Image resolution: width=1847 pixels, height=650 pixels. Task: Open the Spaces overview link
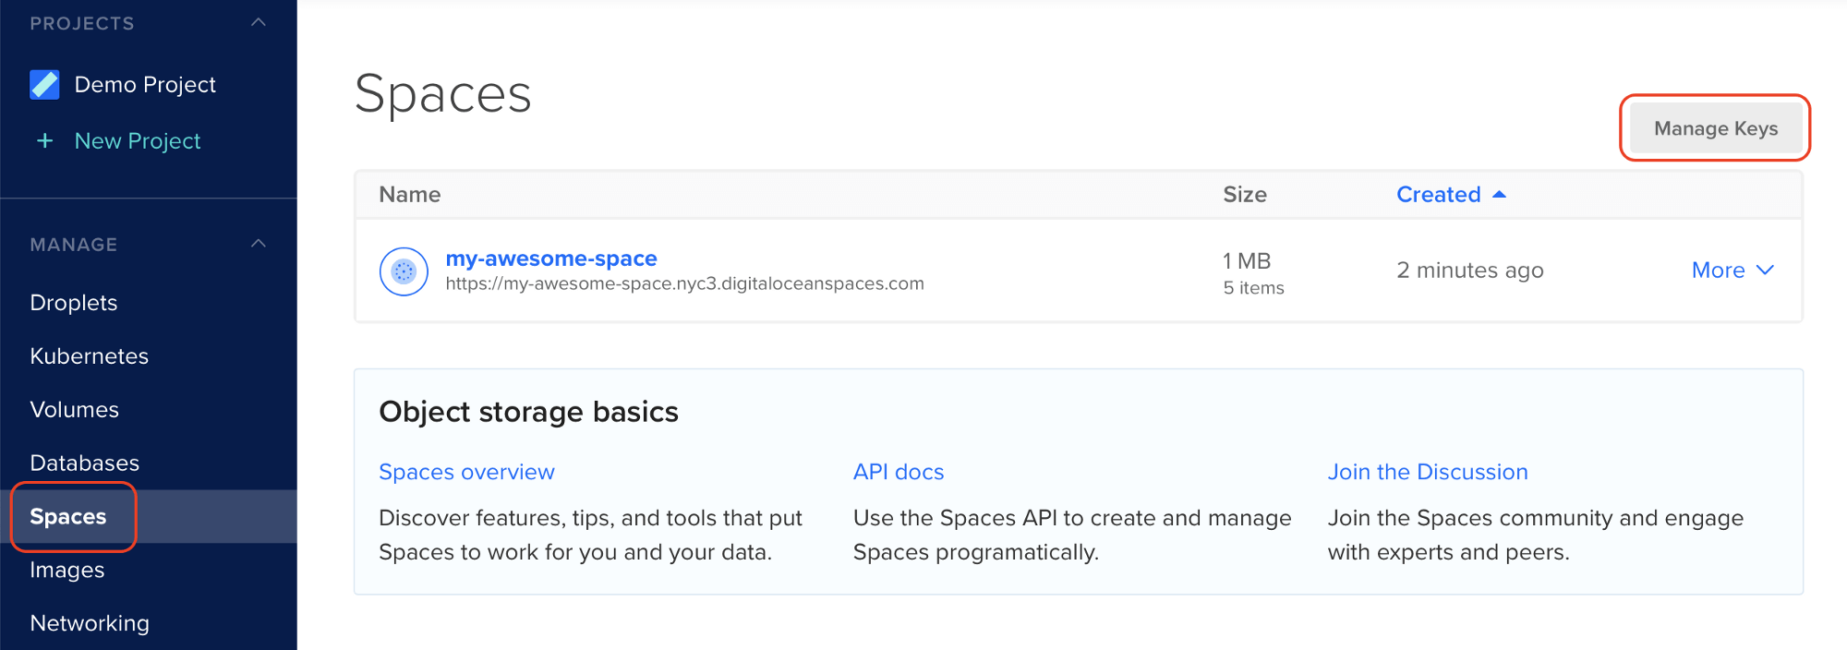click(466, 473)
